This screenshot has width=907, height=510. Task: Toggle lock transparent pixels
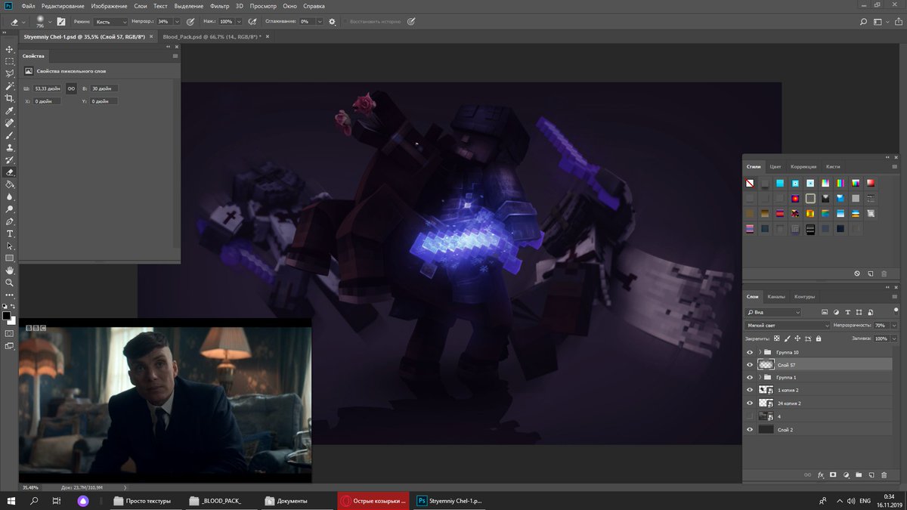pyautogui.click(x=776, y=338)
